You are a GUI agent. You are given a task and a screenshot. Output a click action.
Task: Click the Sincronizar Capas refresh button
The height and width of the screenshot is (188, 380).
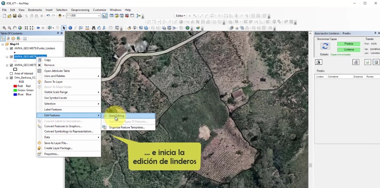325,46
